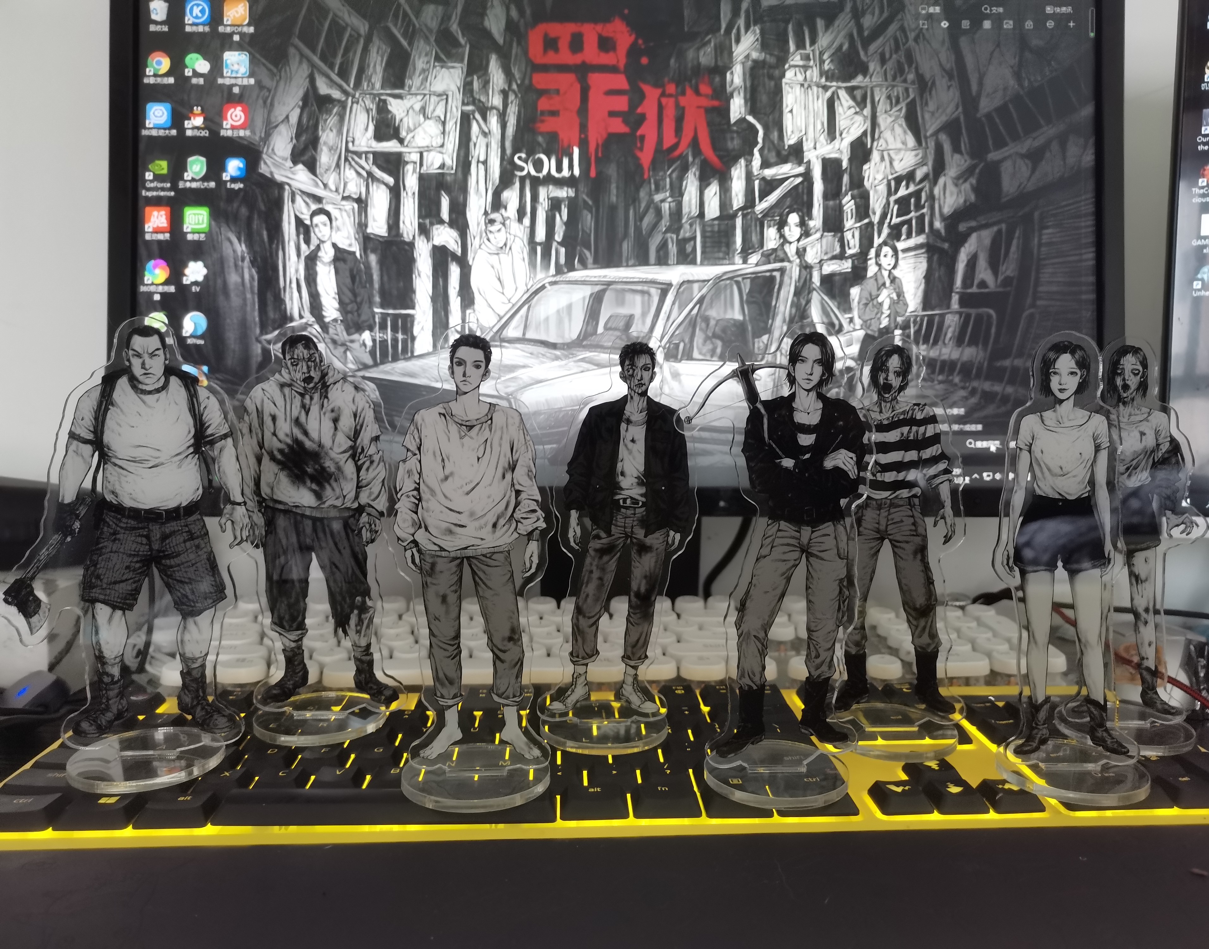Image resolution: width=1209 pixels, height=949 pixels.
Task: Launch Google Chrome from the desktop
Action: click(159, 67)
